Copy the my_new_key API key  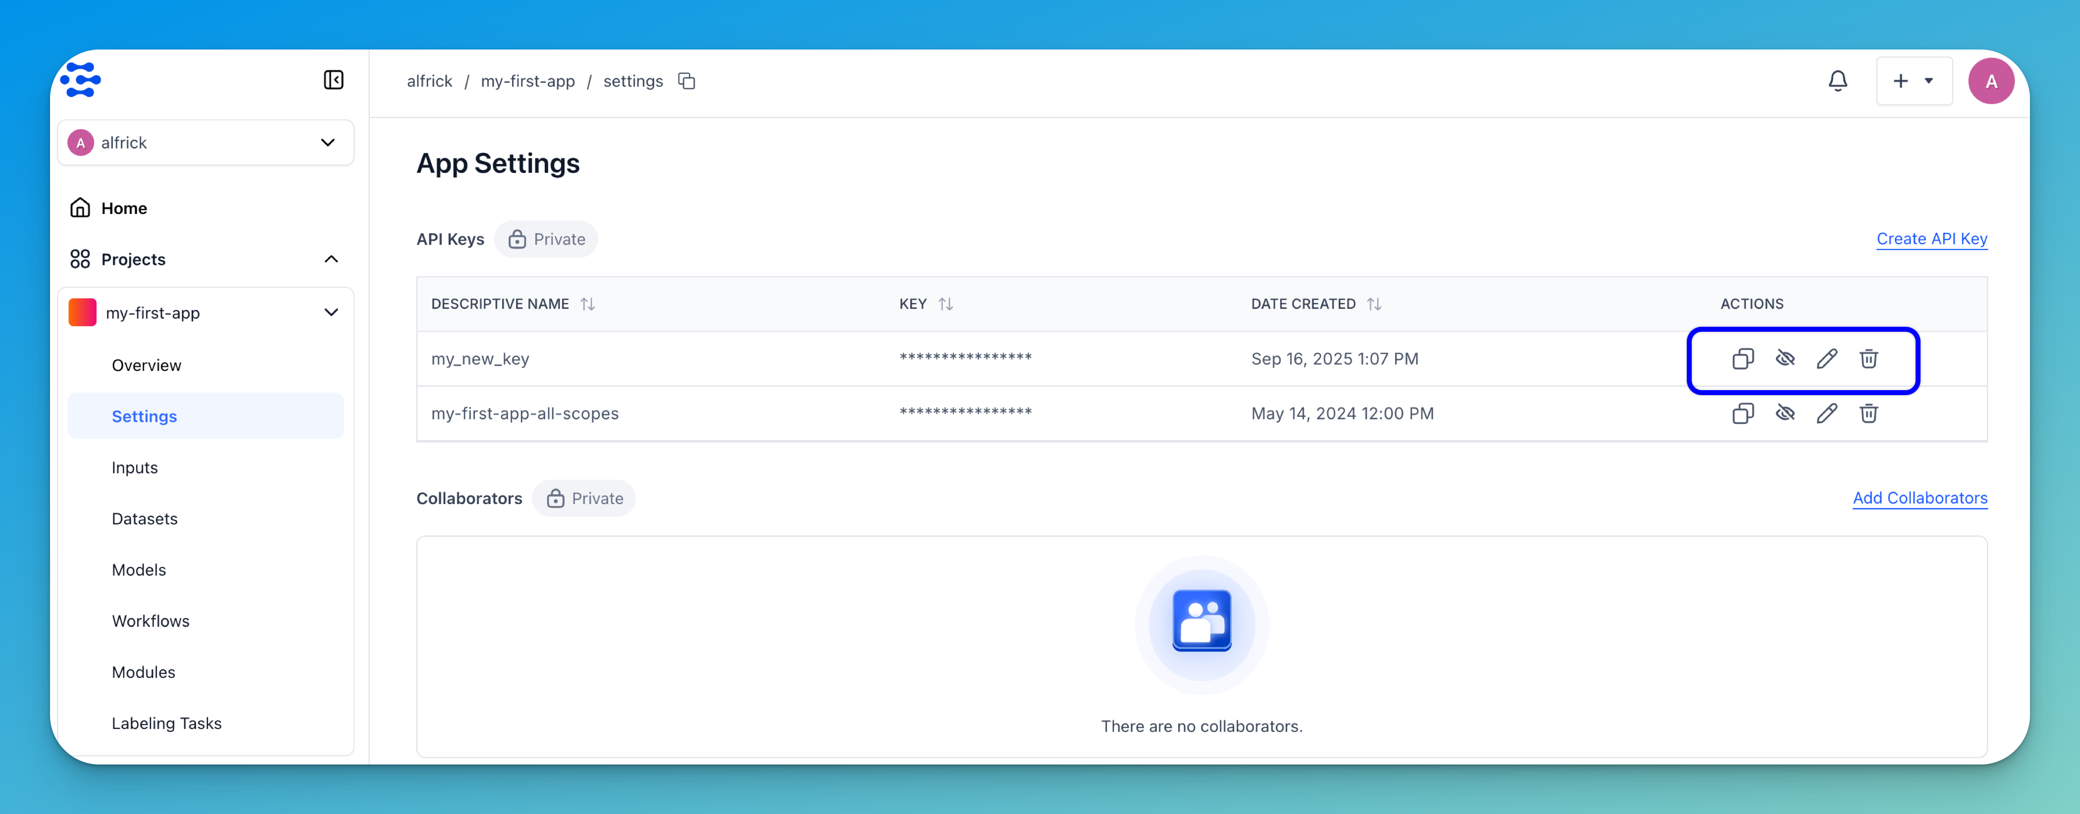[1742, 358]
